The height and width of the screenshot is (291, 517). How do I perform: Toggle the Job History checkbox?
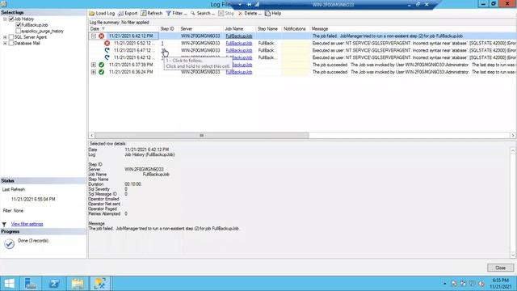[x=11, y=19]
